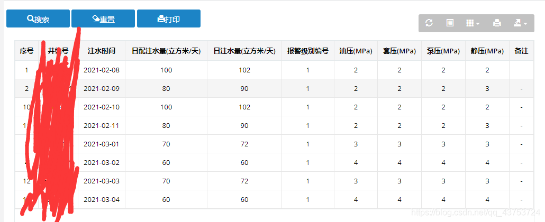Select the date cell 2021-03-01
Screen dimensions: 545x222
pos(102,144)
